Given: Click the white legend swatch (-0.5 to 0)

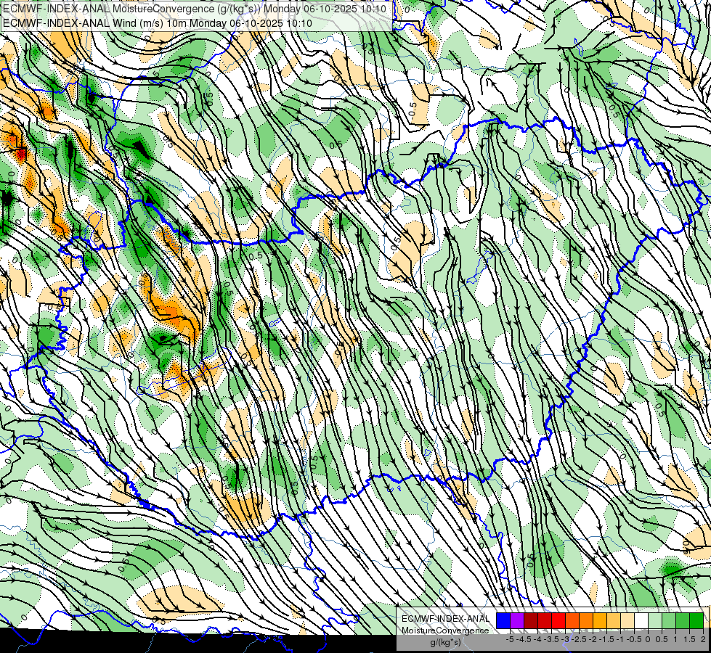Looking at the screenshot, I should tap(641, 620).
